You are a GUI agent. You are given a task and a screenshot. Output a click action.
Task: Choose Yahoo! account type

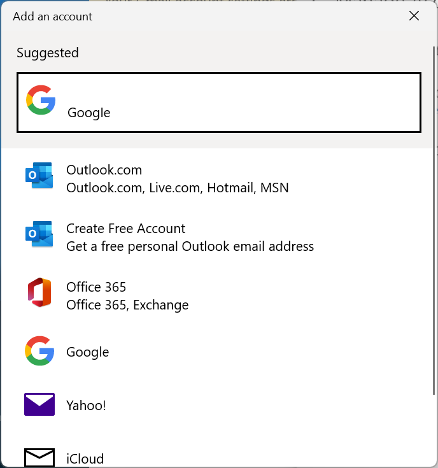click(x=219, y=405)
